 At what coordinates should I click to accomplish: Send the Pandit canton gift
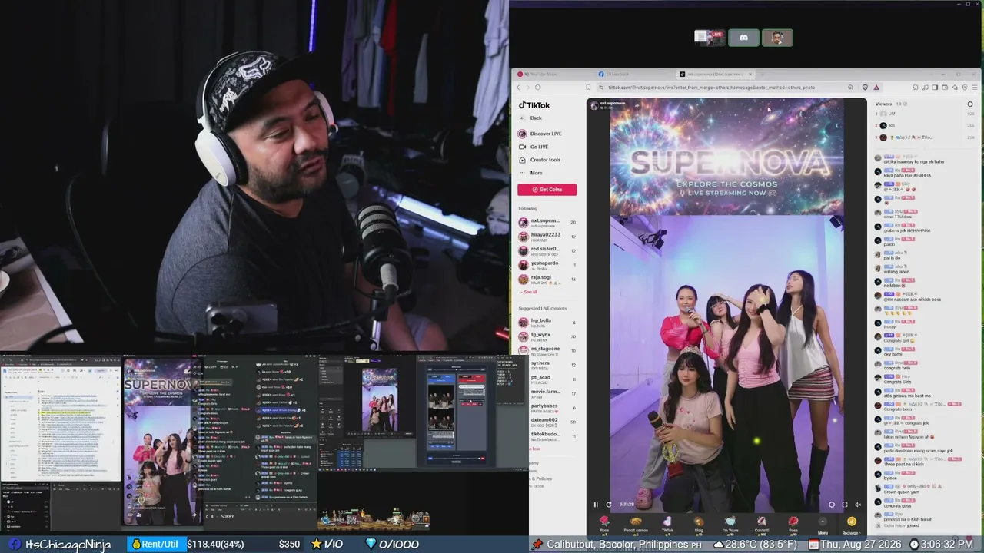(636, 525)
